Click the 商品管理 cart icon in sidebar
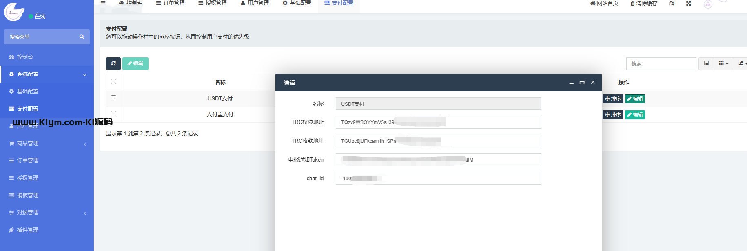The height and width of the screenshot is (251, 747). (11, 143)
